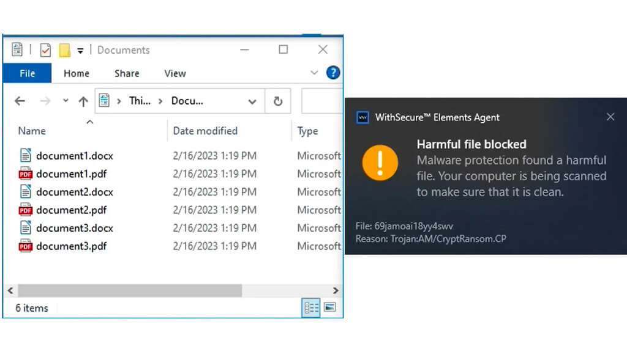Click the WithSecure Elements Agent title text
This screenshot has width=627, height=352.
pos(437,117)
